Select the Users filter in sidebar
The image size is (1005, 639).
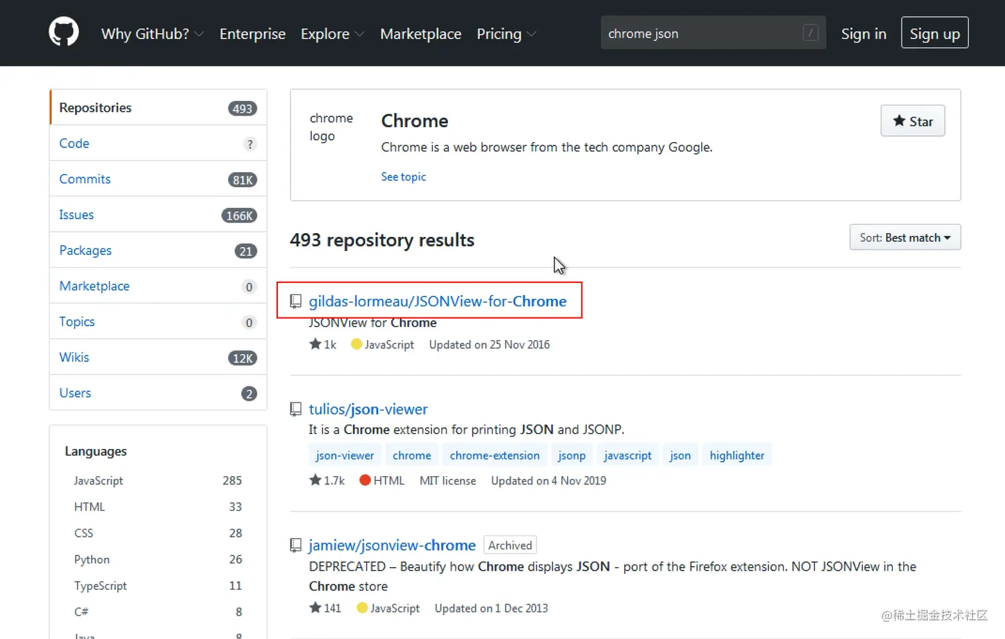pyautogui.click(x=158, y=393)
